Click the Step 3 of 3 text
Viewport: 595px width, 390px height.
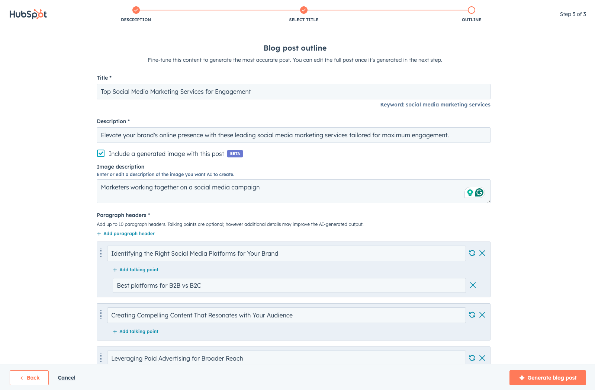pyautogui.click(x=573, y=14)
